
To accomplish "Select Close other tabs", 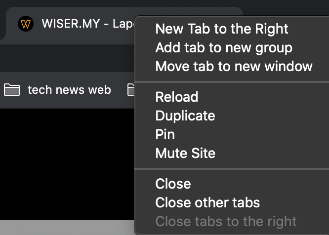I will pyautogui.click(x=207, y=202).
